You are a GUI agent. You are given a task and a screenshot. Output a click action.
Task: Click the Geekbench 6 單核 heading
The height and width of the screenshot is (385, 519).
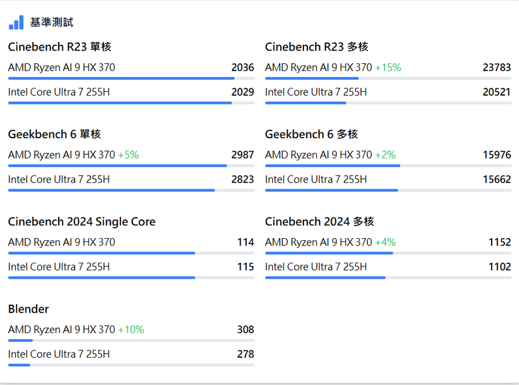tap(55, 134)
